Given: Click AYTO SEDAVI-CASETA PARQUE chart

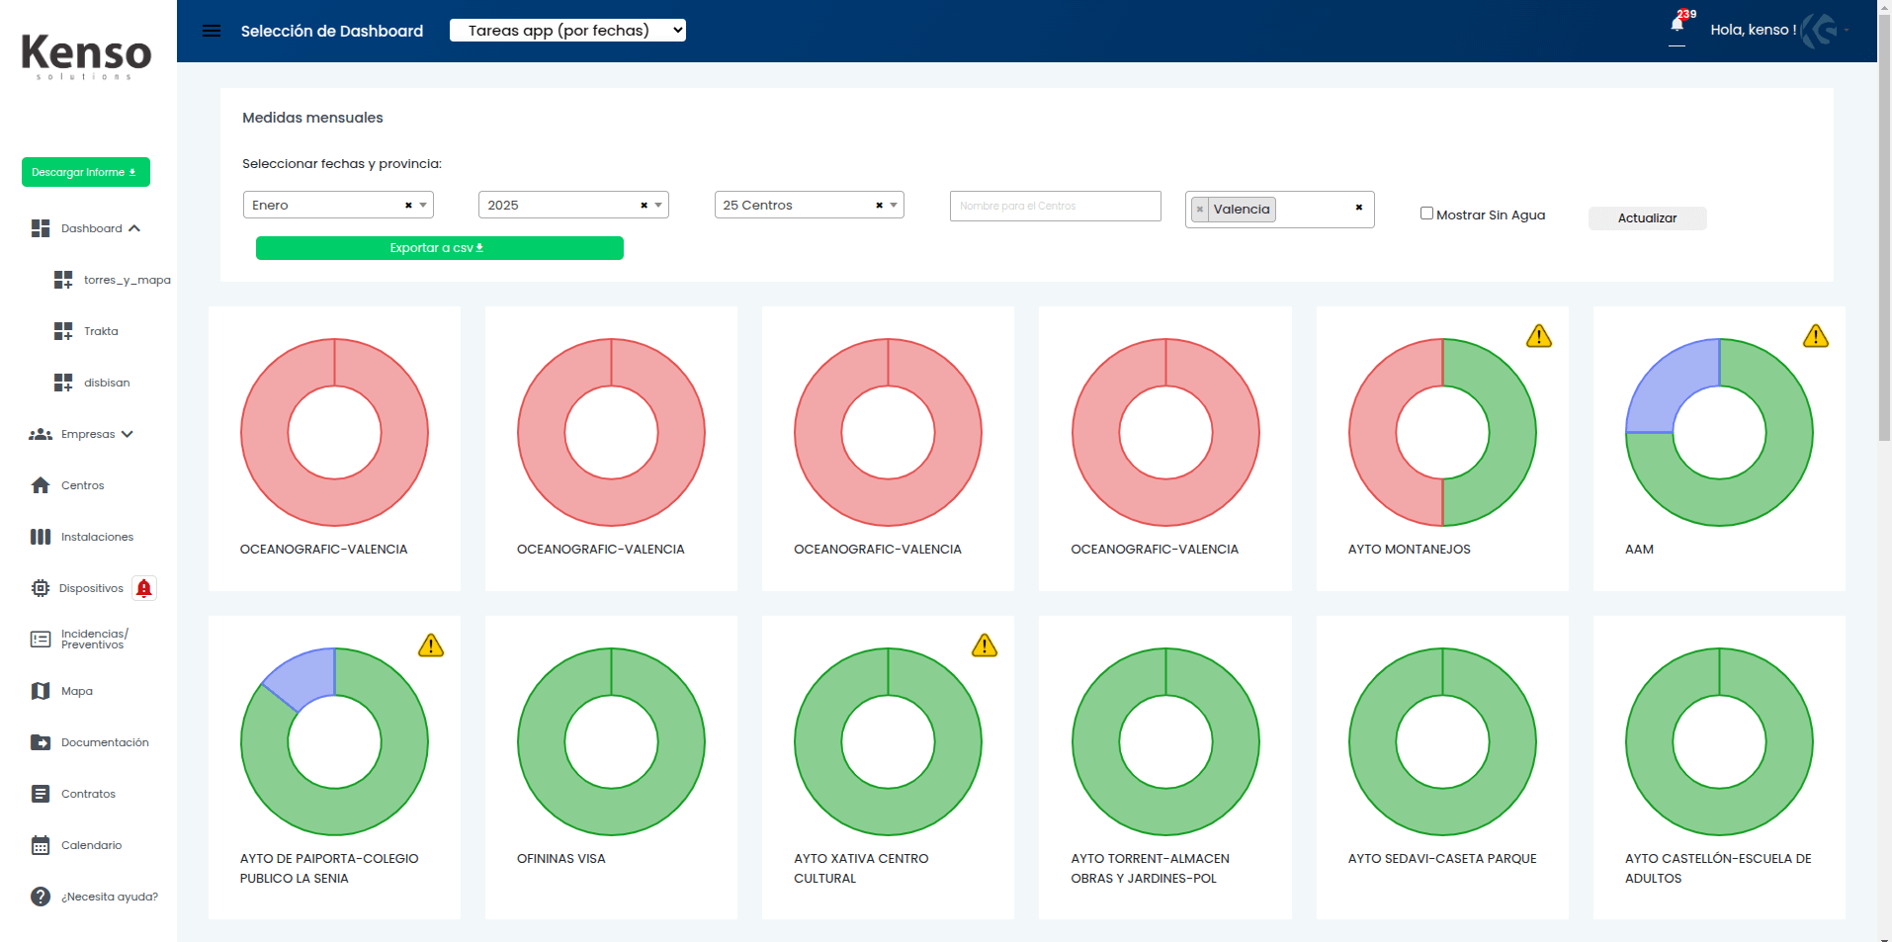Looking at the screenshot, I should pyautogui.click(x=1442, y=741).
